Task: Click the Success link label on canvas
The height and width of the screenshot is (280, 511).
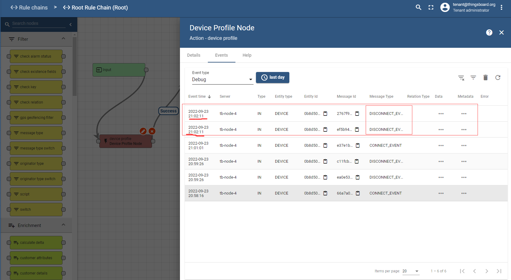Action: [x=168, y=111]
